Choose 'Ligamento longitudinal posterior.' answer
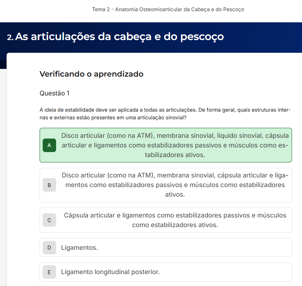The height and width of the screenshot is (286, 302). click(x=110, y=272)
